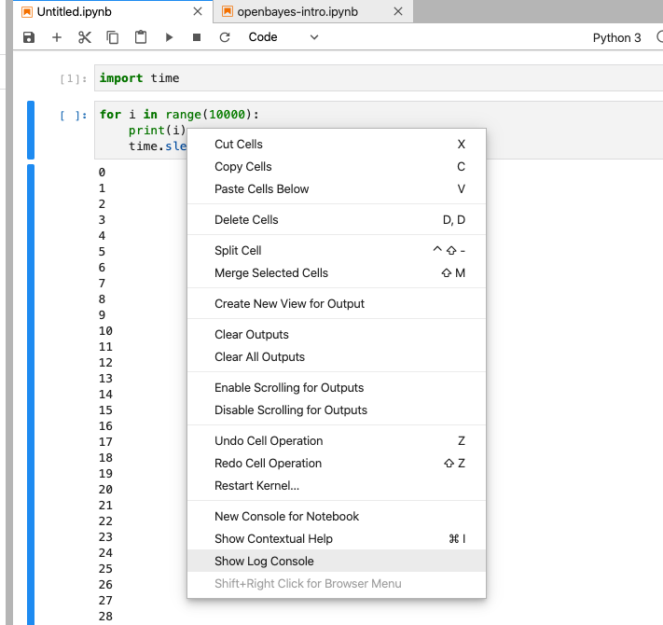Enable Scrolling for Outputs

coord(289,387)
